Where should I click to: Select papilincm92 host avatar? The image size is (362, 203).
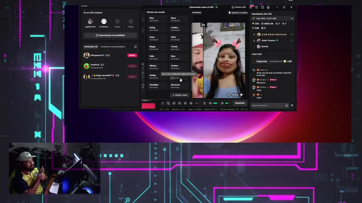click(x=90, y=21)
